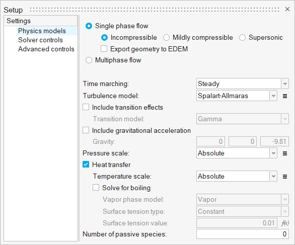The height and width of the screenshot is (245, 295).
Task: Go to Advanced controls settings
Action: (x=46, y=49)
